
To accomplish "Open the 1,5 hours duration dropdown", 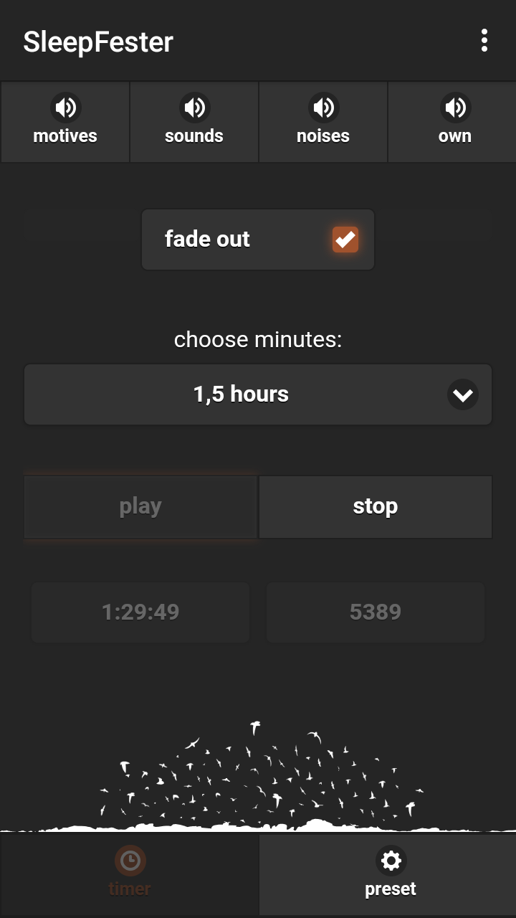I will coord(241,394).
